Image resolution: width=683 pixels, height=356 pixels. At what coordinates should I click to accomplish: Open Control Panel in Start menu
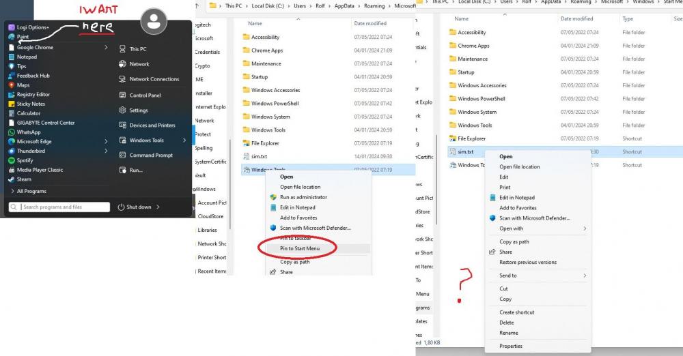(x=145, y=95)
